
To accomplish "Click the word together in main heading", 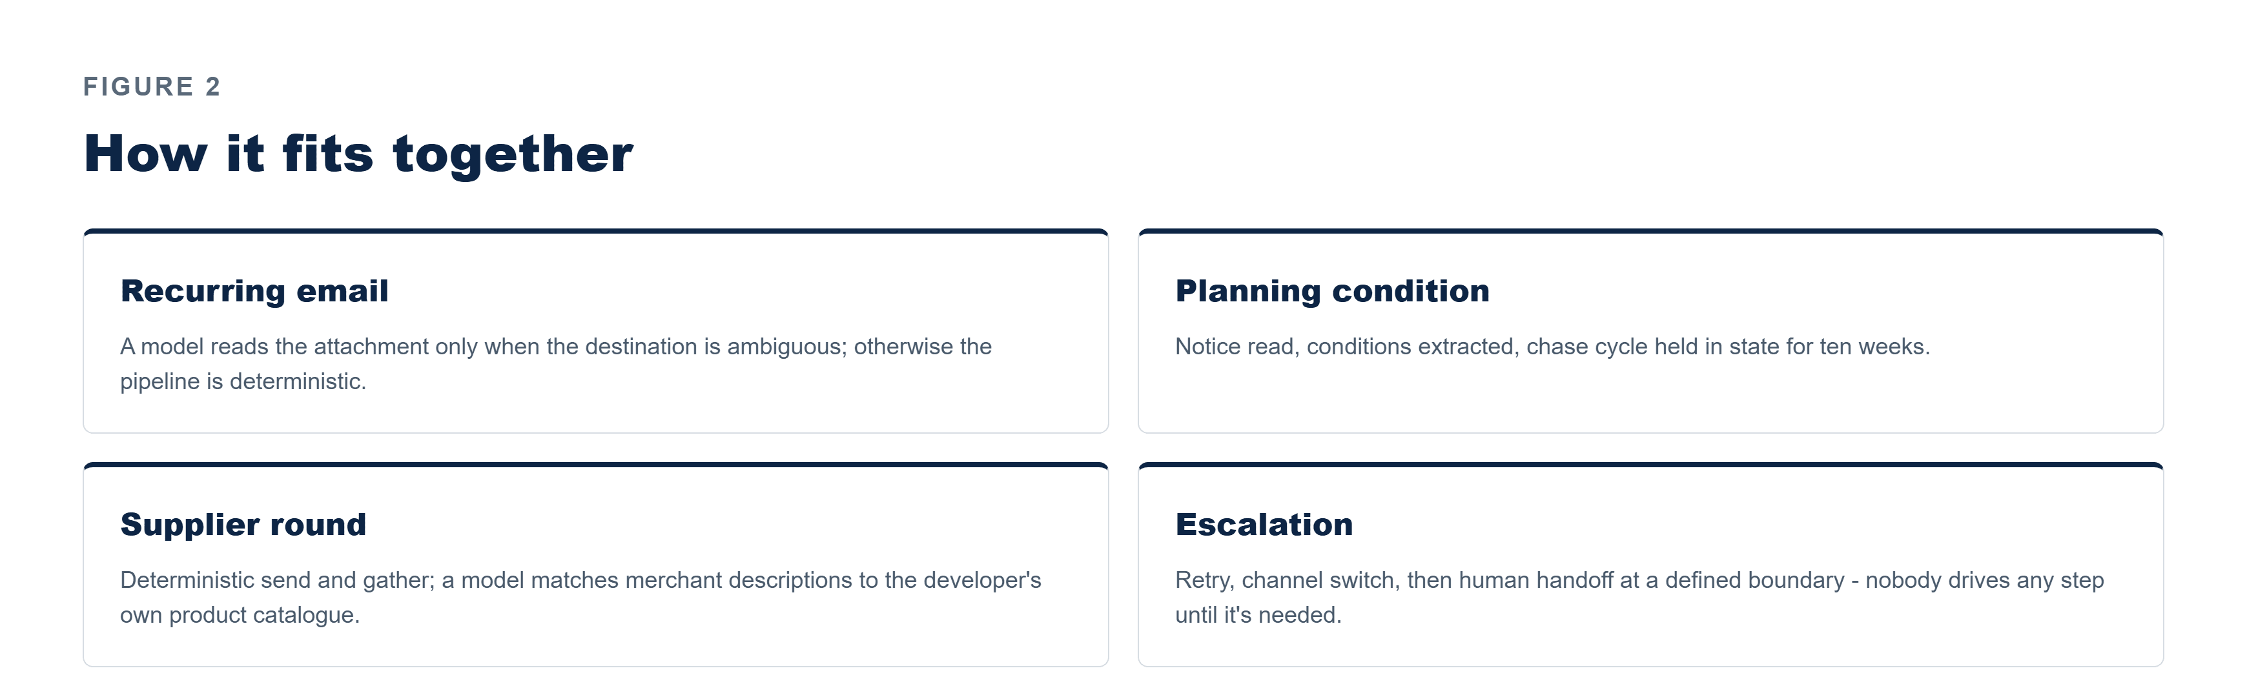I will [x=513, y=154].
